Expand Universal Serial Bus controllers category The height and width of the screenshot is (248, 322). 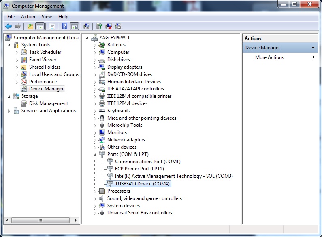pyautogui.click(x=95, y=213)
